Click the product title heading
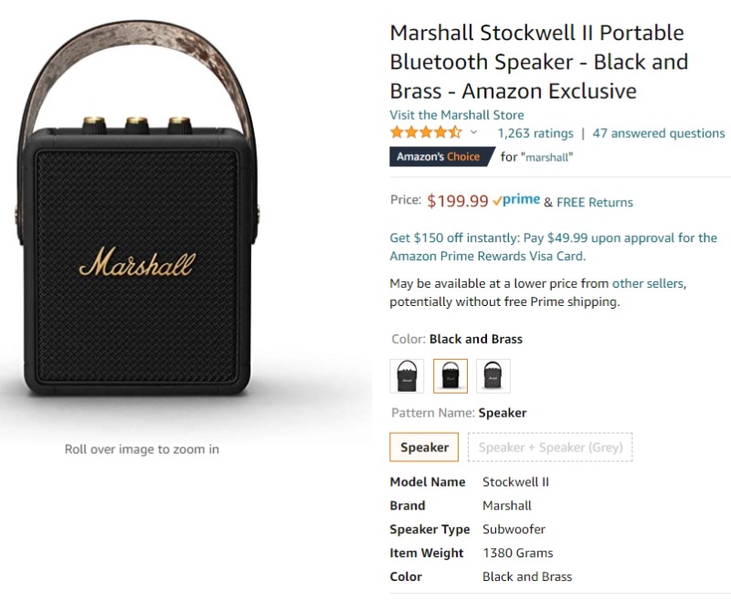The height and width of the screenshot is (601, 731). click(539, 62)
